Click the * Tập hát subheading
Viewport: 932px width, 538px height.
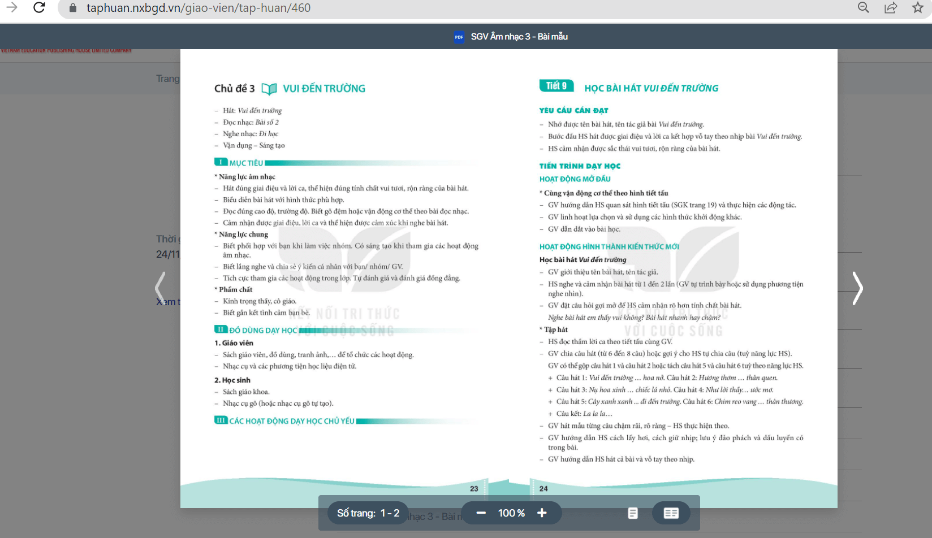click(554, 329)
